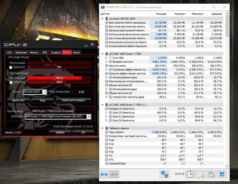Open the Reference processor dropdown in CPU-Z

tap(89, 117)
